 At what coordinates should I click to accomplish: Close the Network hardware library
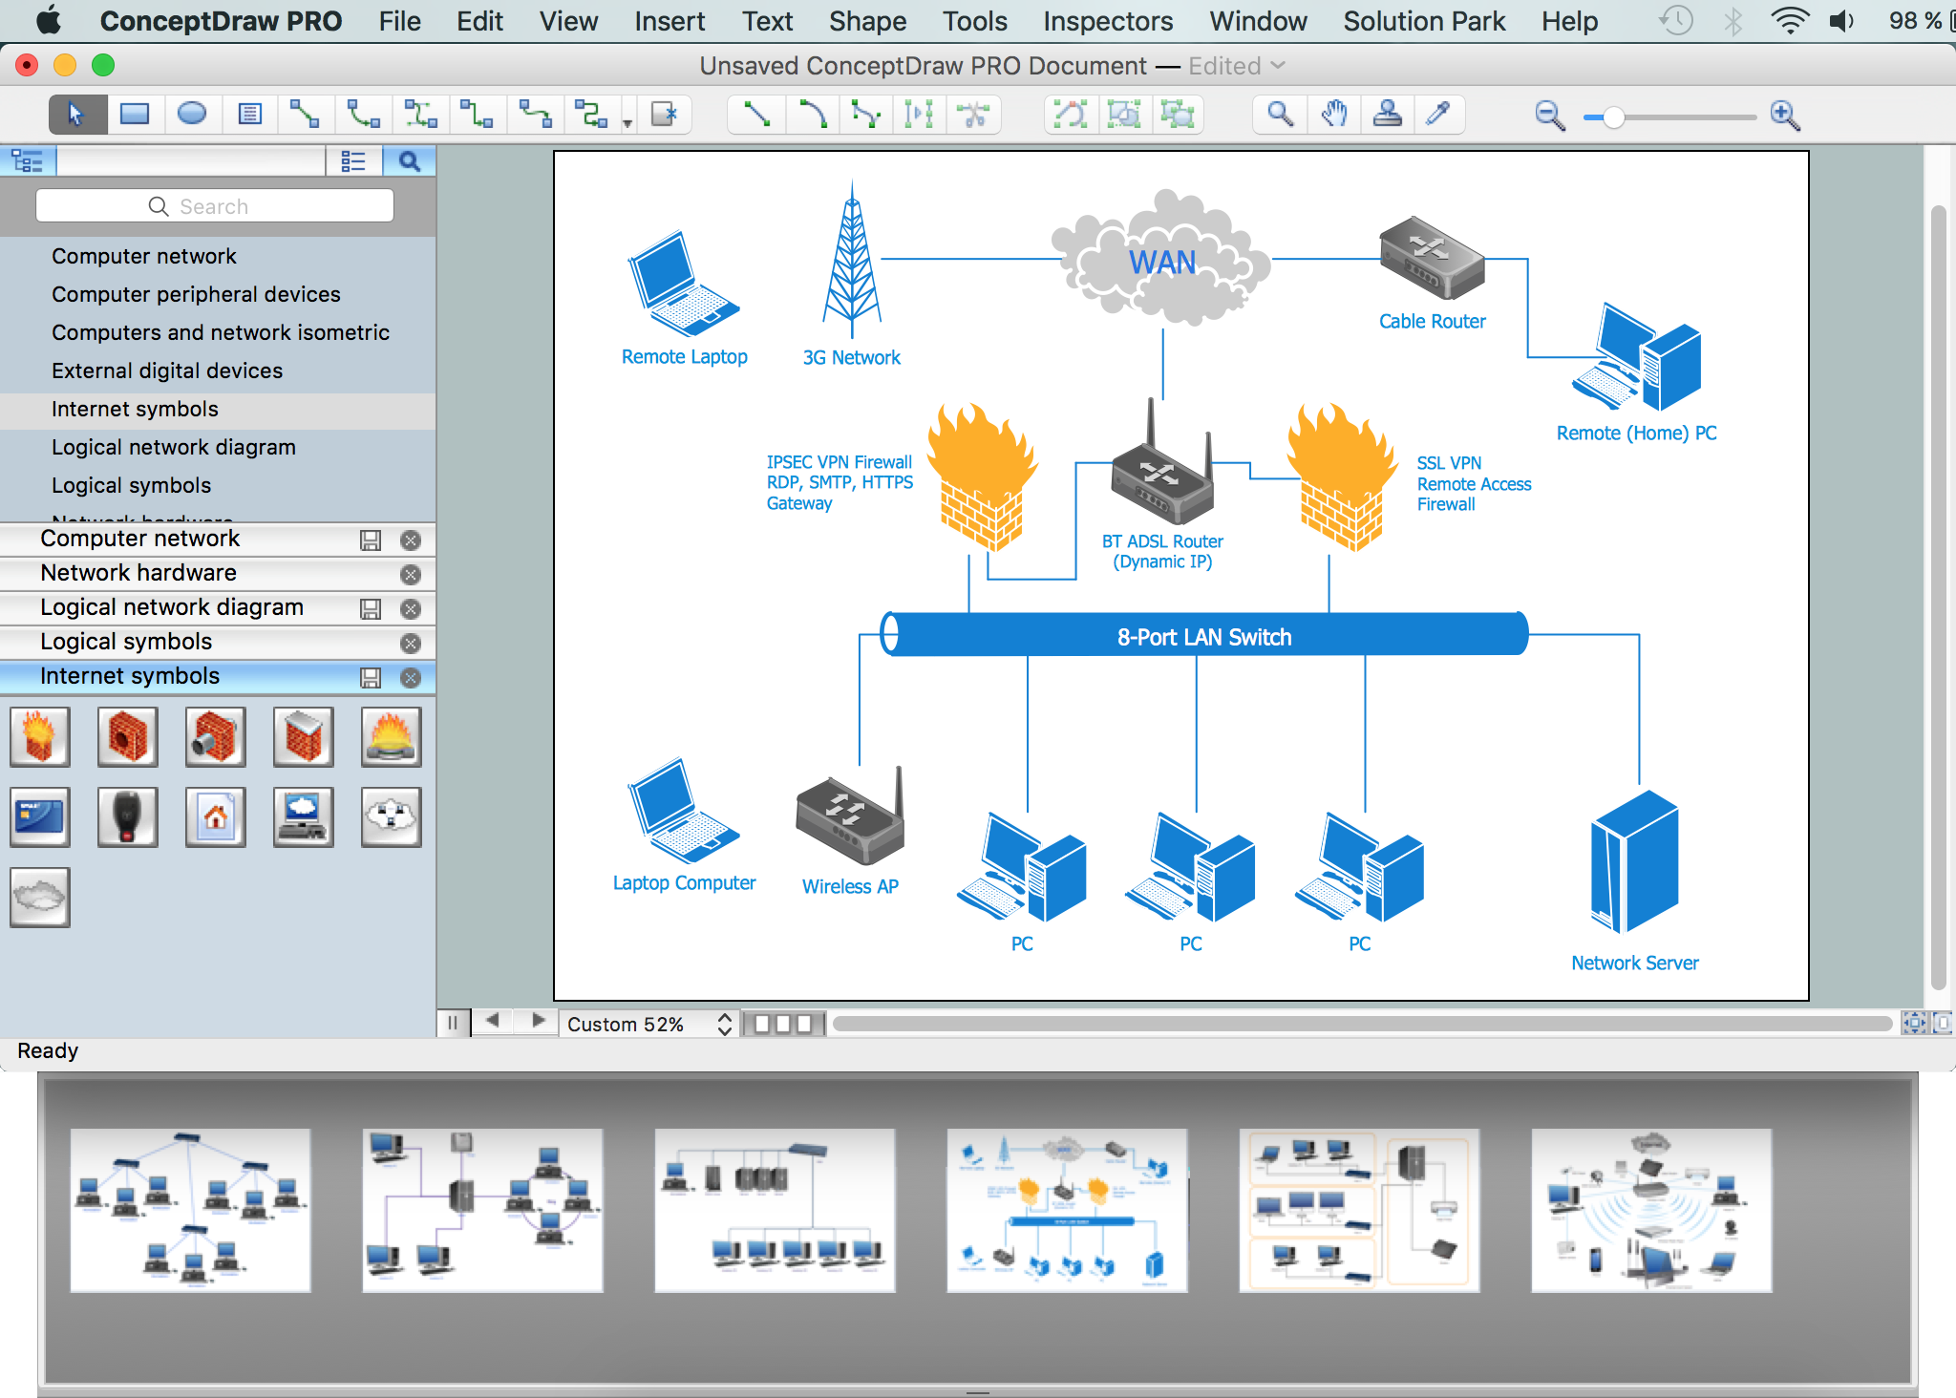coord(411,575)
